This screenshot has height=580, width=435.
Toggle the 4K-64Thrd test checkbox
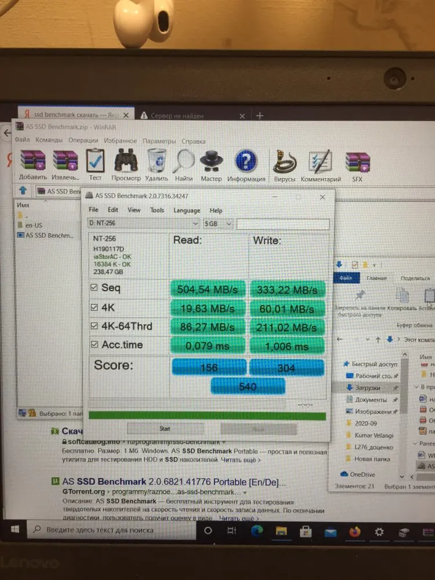pyautogui.click(x=94, y=325)
